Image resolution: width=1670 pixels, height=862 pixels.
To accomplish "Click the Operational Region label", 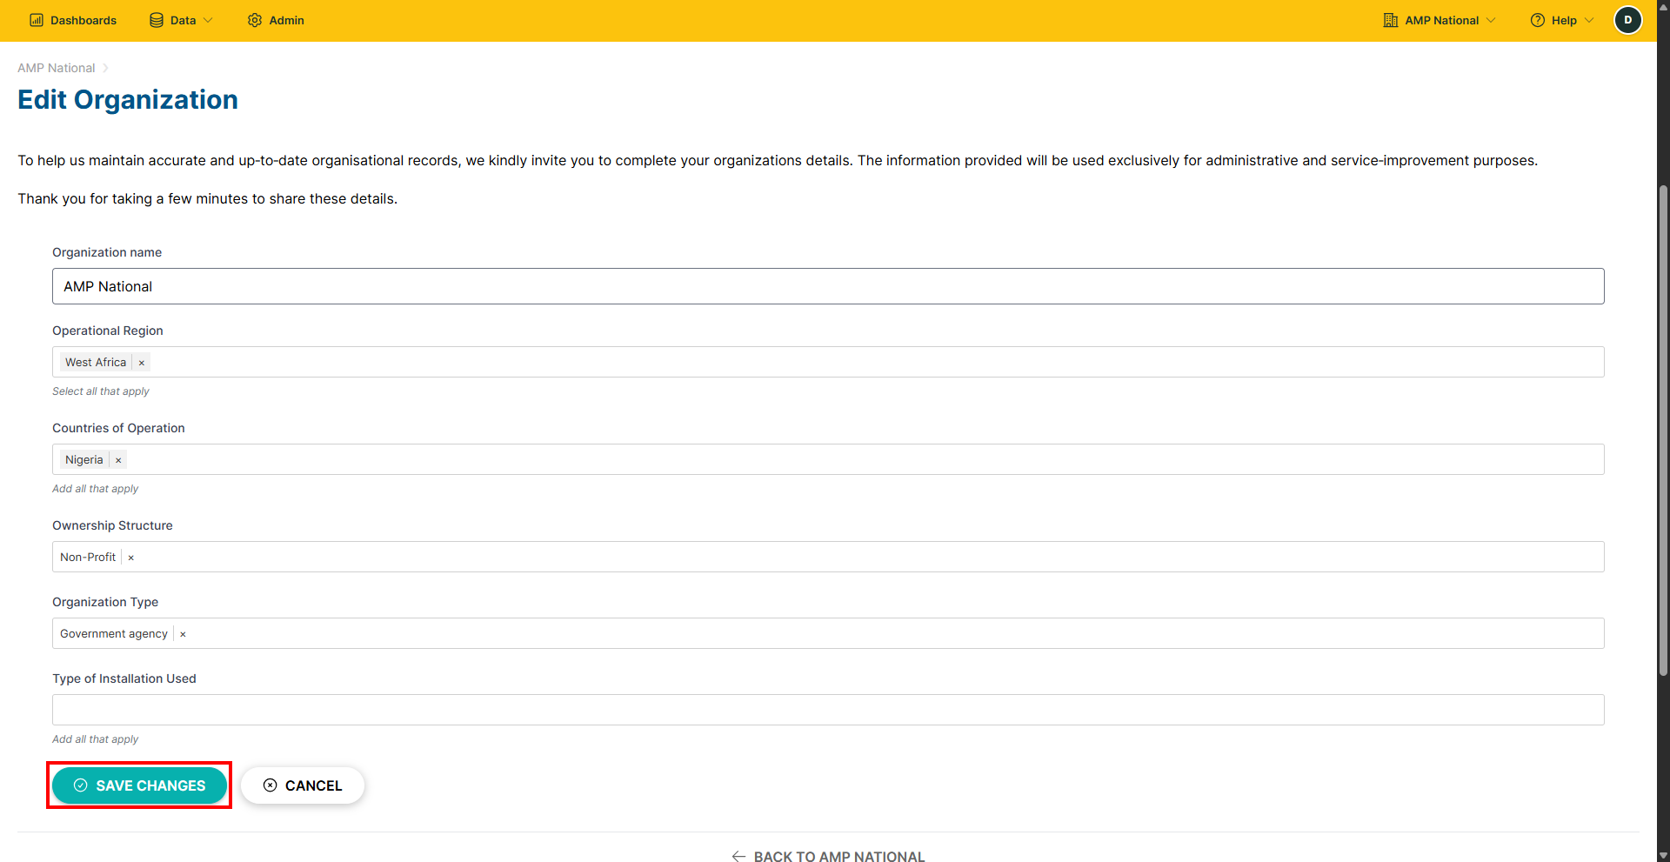I will (x=108, y=331).
